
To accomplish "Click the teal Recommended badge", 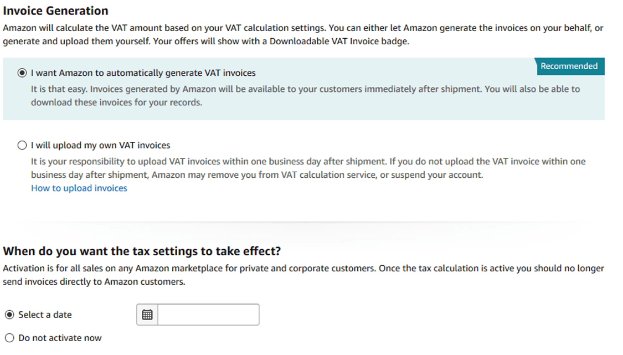I will click(x=569, y=66).
